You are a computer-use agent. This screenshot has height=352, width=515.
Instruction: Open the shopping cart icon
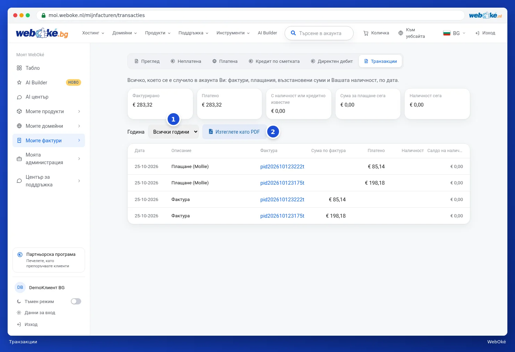coord(366,33)
